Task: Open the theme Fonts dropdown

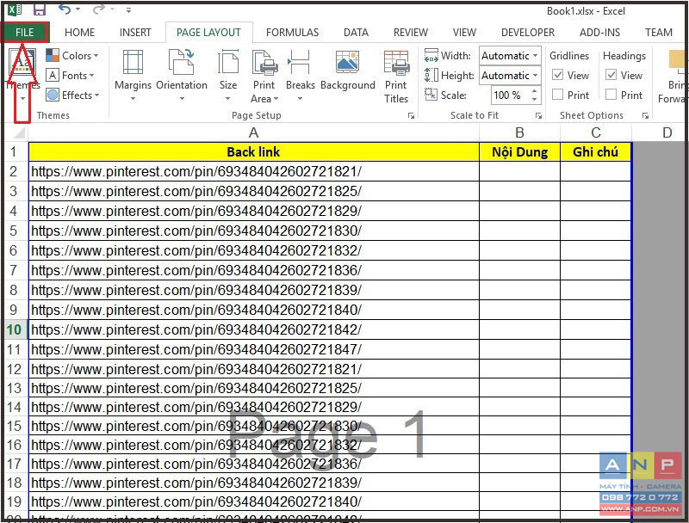Action: [x=71, y=76]
